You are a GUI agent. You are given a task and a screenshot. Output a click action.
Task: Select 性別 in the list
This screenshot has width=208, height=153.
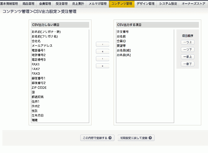(60, 111)
